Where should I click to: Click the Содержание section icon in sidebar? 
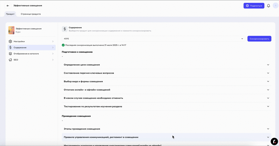click(10, 48)
